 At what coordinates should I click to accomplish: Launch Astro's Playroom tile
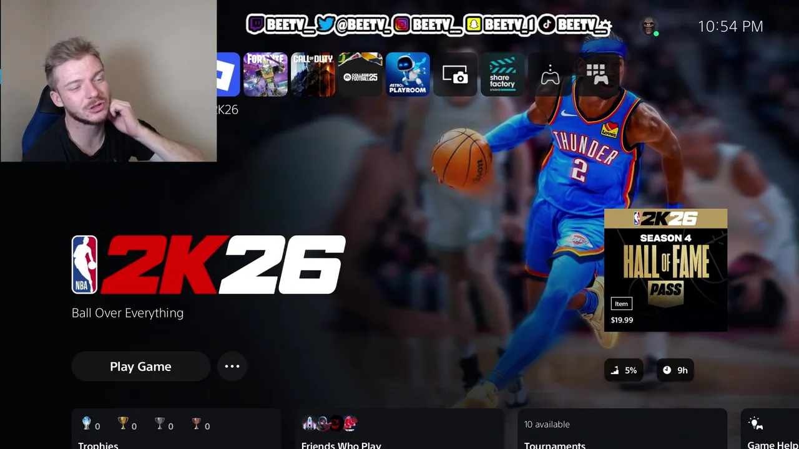point(408,74)
